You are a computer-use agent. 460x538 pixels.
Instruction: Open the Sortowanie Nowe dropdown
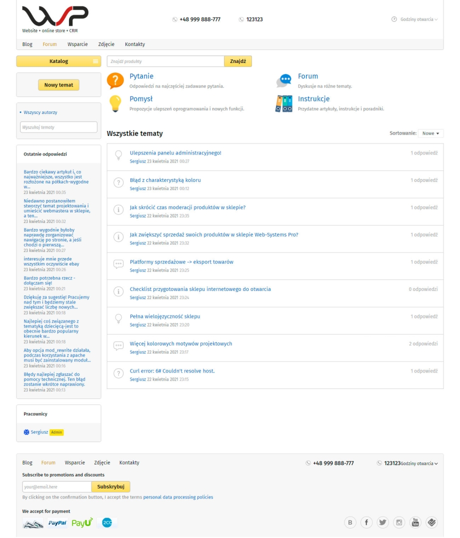coord(430,133)
